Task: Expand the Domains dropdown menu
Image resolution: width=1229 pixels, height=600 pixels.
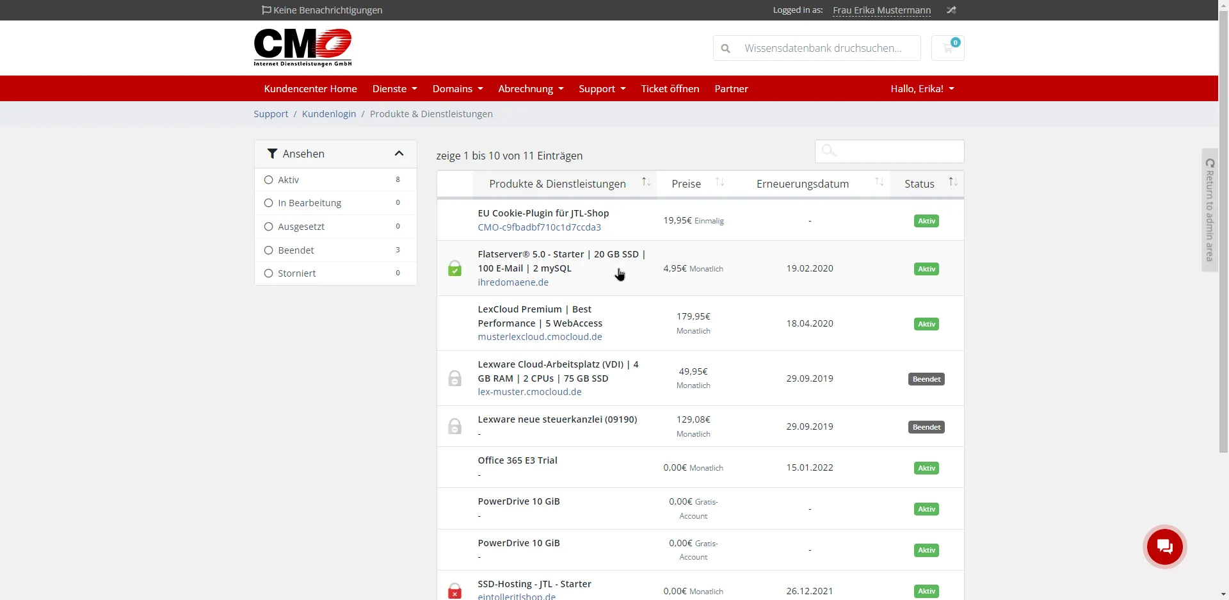Action: (458, 89)
